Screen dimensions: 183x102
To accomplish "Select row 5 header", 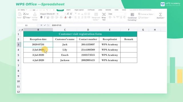I will point(18,55).
